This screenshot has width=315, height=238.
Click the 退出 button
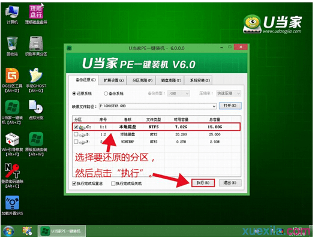click(230, 183)
